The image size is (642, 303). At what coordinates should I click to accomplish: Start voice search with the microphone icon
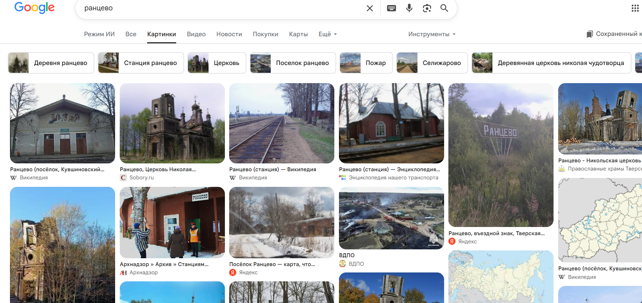click(x=409, y=8)
